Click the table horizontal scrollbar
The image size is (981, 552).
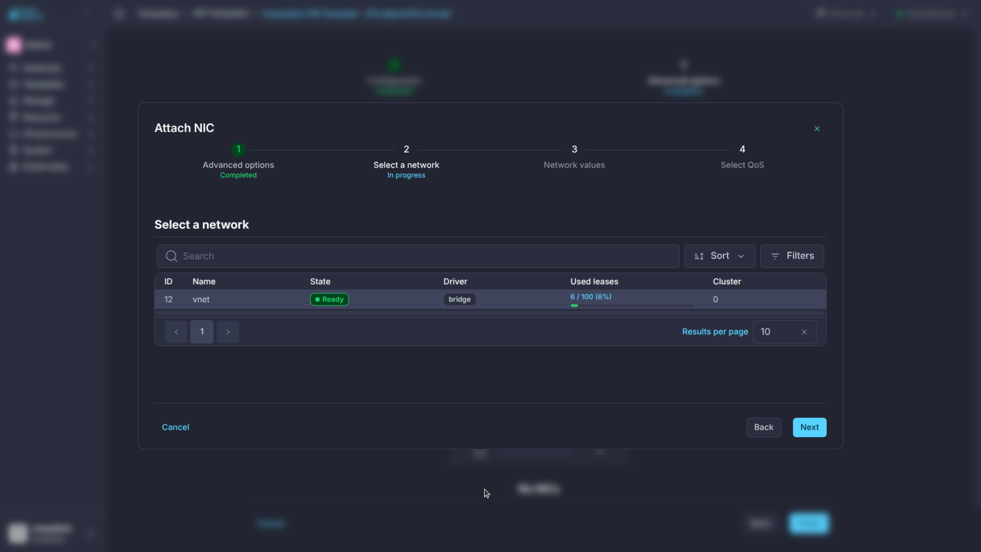coord(490,313)
